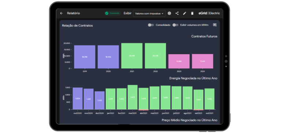Image resolution: width=281 pixels, height=133 pixels.
Task: Select the 2021 bar in Contratos Futuros
Action: (132, 56)
